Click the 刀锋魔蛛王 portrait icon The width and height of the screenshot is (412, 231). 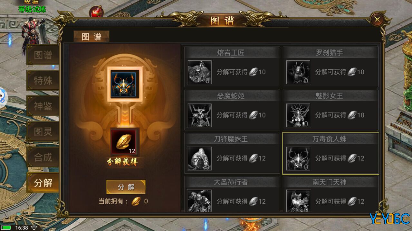(x=200, y=159)
